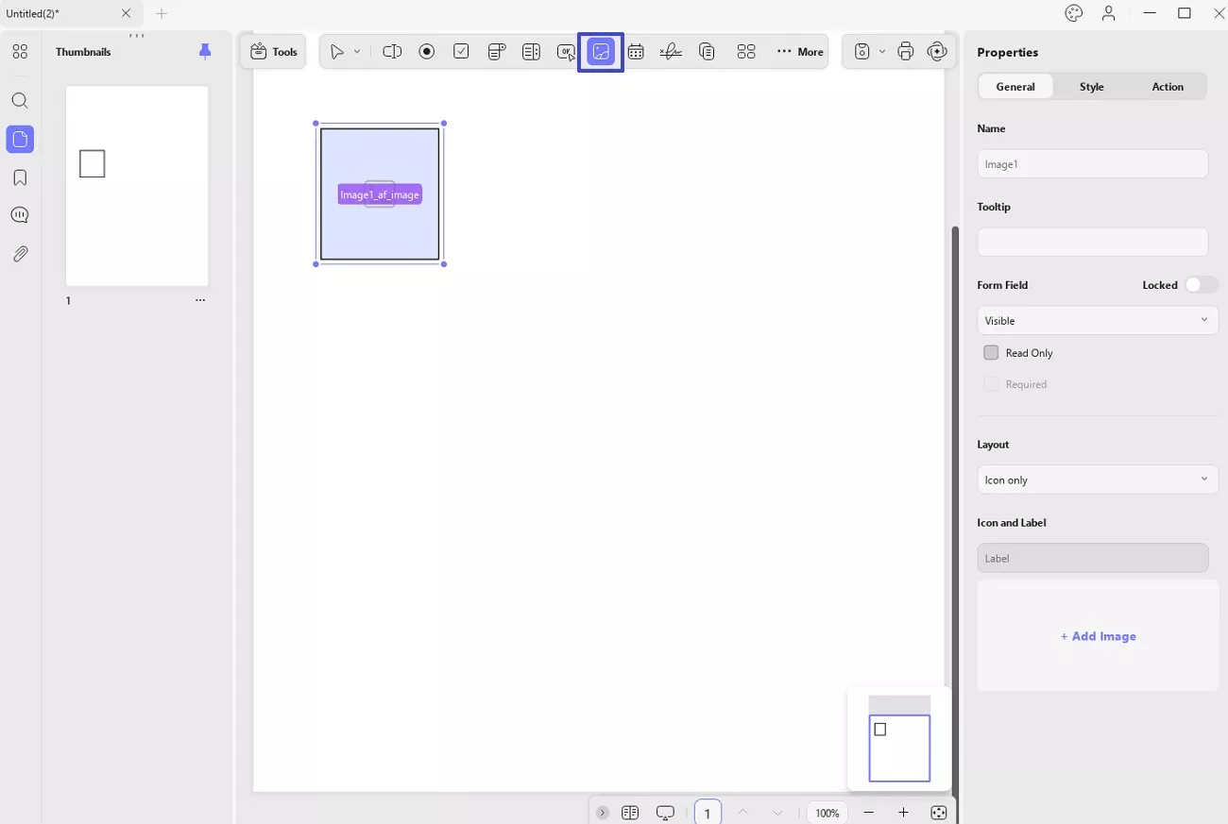The width and height of the screenshot is (1228, 824).
Task: Open the Comments panel icon
Action: click(x=20, y=215)
